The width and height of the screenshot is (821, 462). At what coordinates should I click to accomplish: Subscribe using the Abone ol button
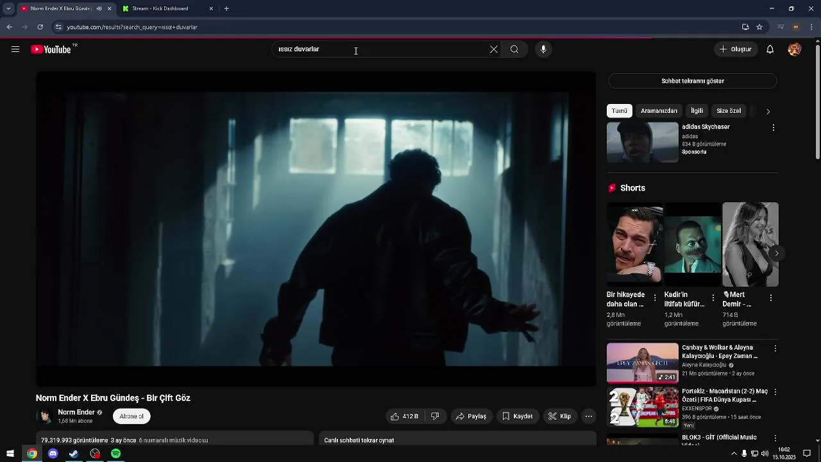pos(131,416)
